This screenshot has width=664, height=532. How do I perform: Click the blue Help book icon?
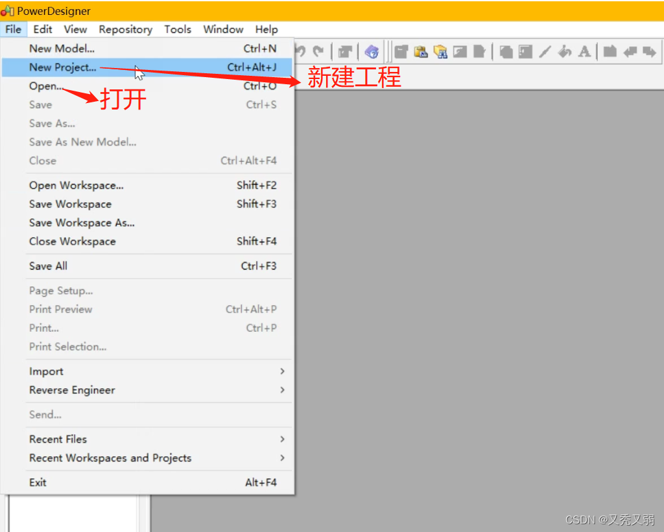pos(372,52)
